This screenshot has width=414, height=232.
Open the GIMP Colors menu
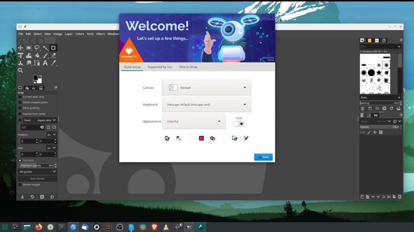(80, 34)
